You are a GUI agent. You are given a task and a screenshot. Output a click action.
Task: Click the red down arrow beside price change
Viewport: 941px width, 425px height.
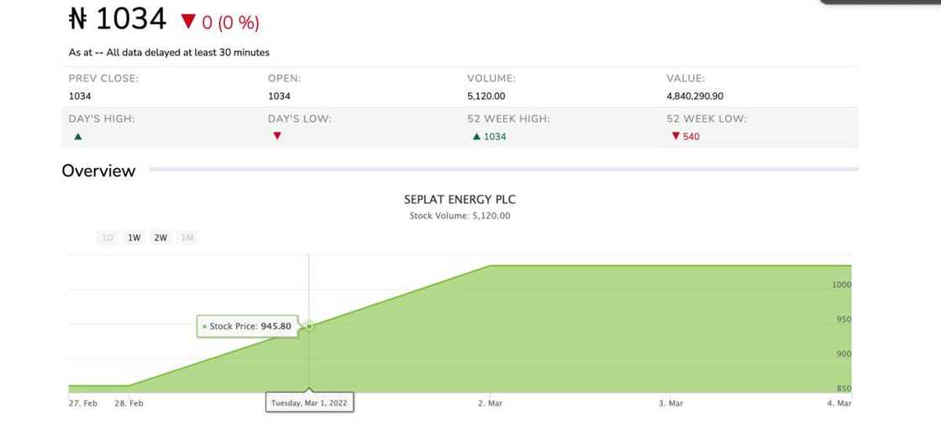click(188, 21)
